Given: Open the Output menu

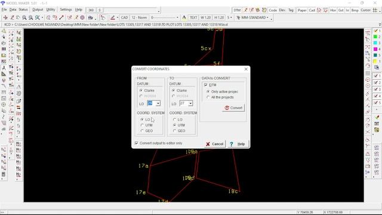Looking at the screenshot, I should coord(38,10).
